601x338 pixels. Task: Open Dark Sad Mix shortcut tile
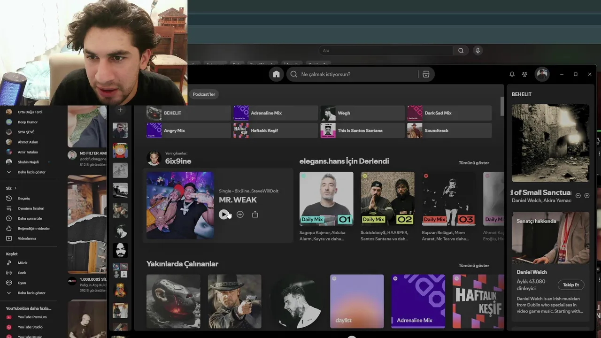coord(449,113)
